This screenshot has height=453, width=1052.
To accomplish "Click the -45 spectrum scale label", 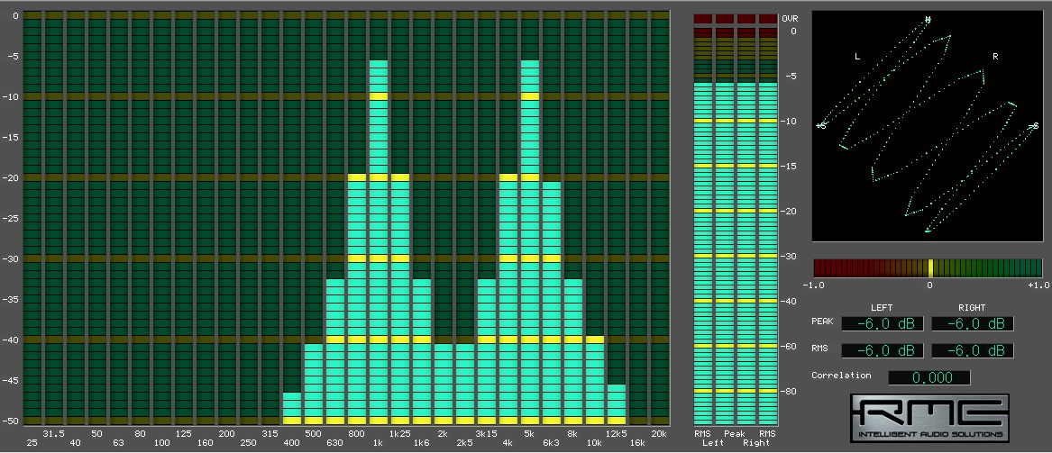I will tap(12, 380).
